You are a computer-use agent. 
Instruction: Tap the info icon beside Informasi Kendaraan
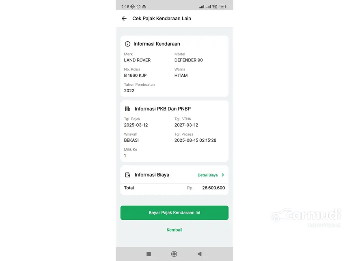click(127, 44)
